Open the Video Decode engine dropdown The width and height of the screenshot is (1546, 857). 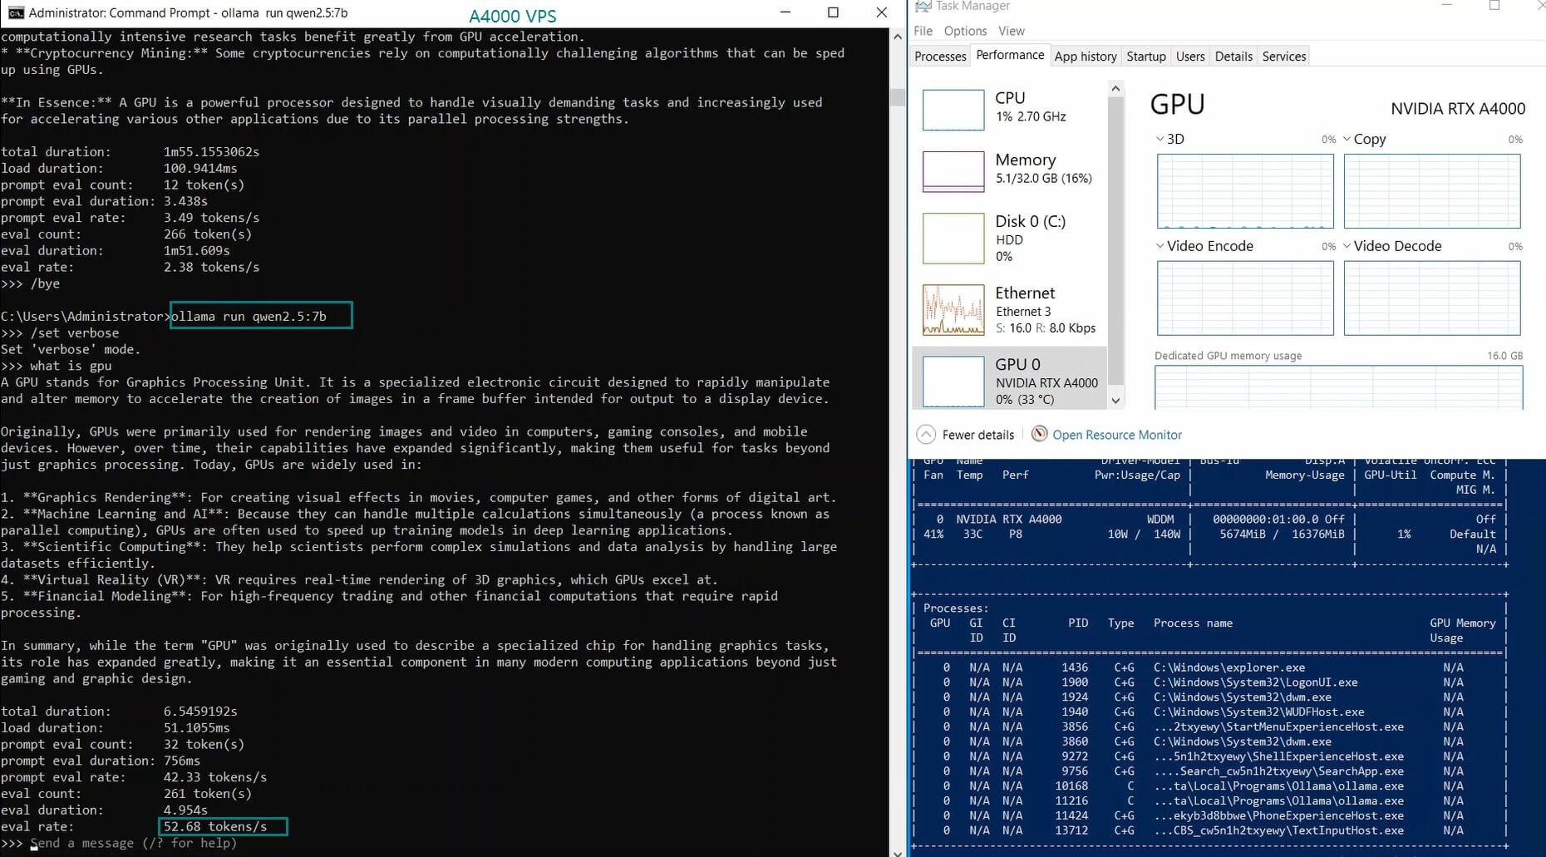pos(1347,246)
